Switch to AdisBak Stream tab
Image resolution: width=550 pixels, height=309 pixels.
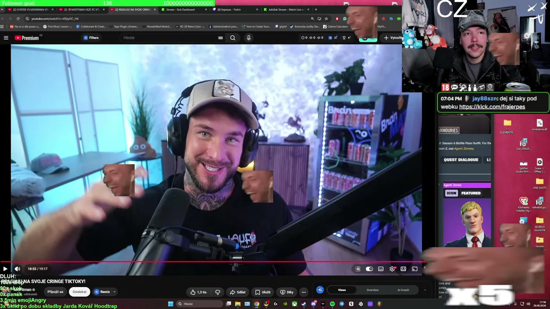tap(286, 9)
